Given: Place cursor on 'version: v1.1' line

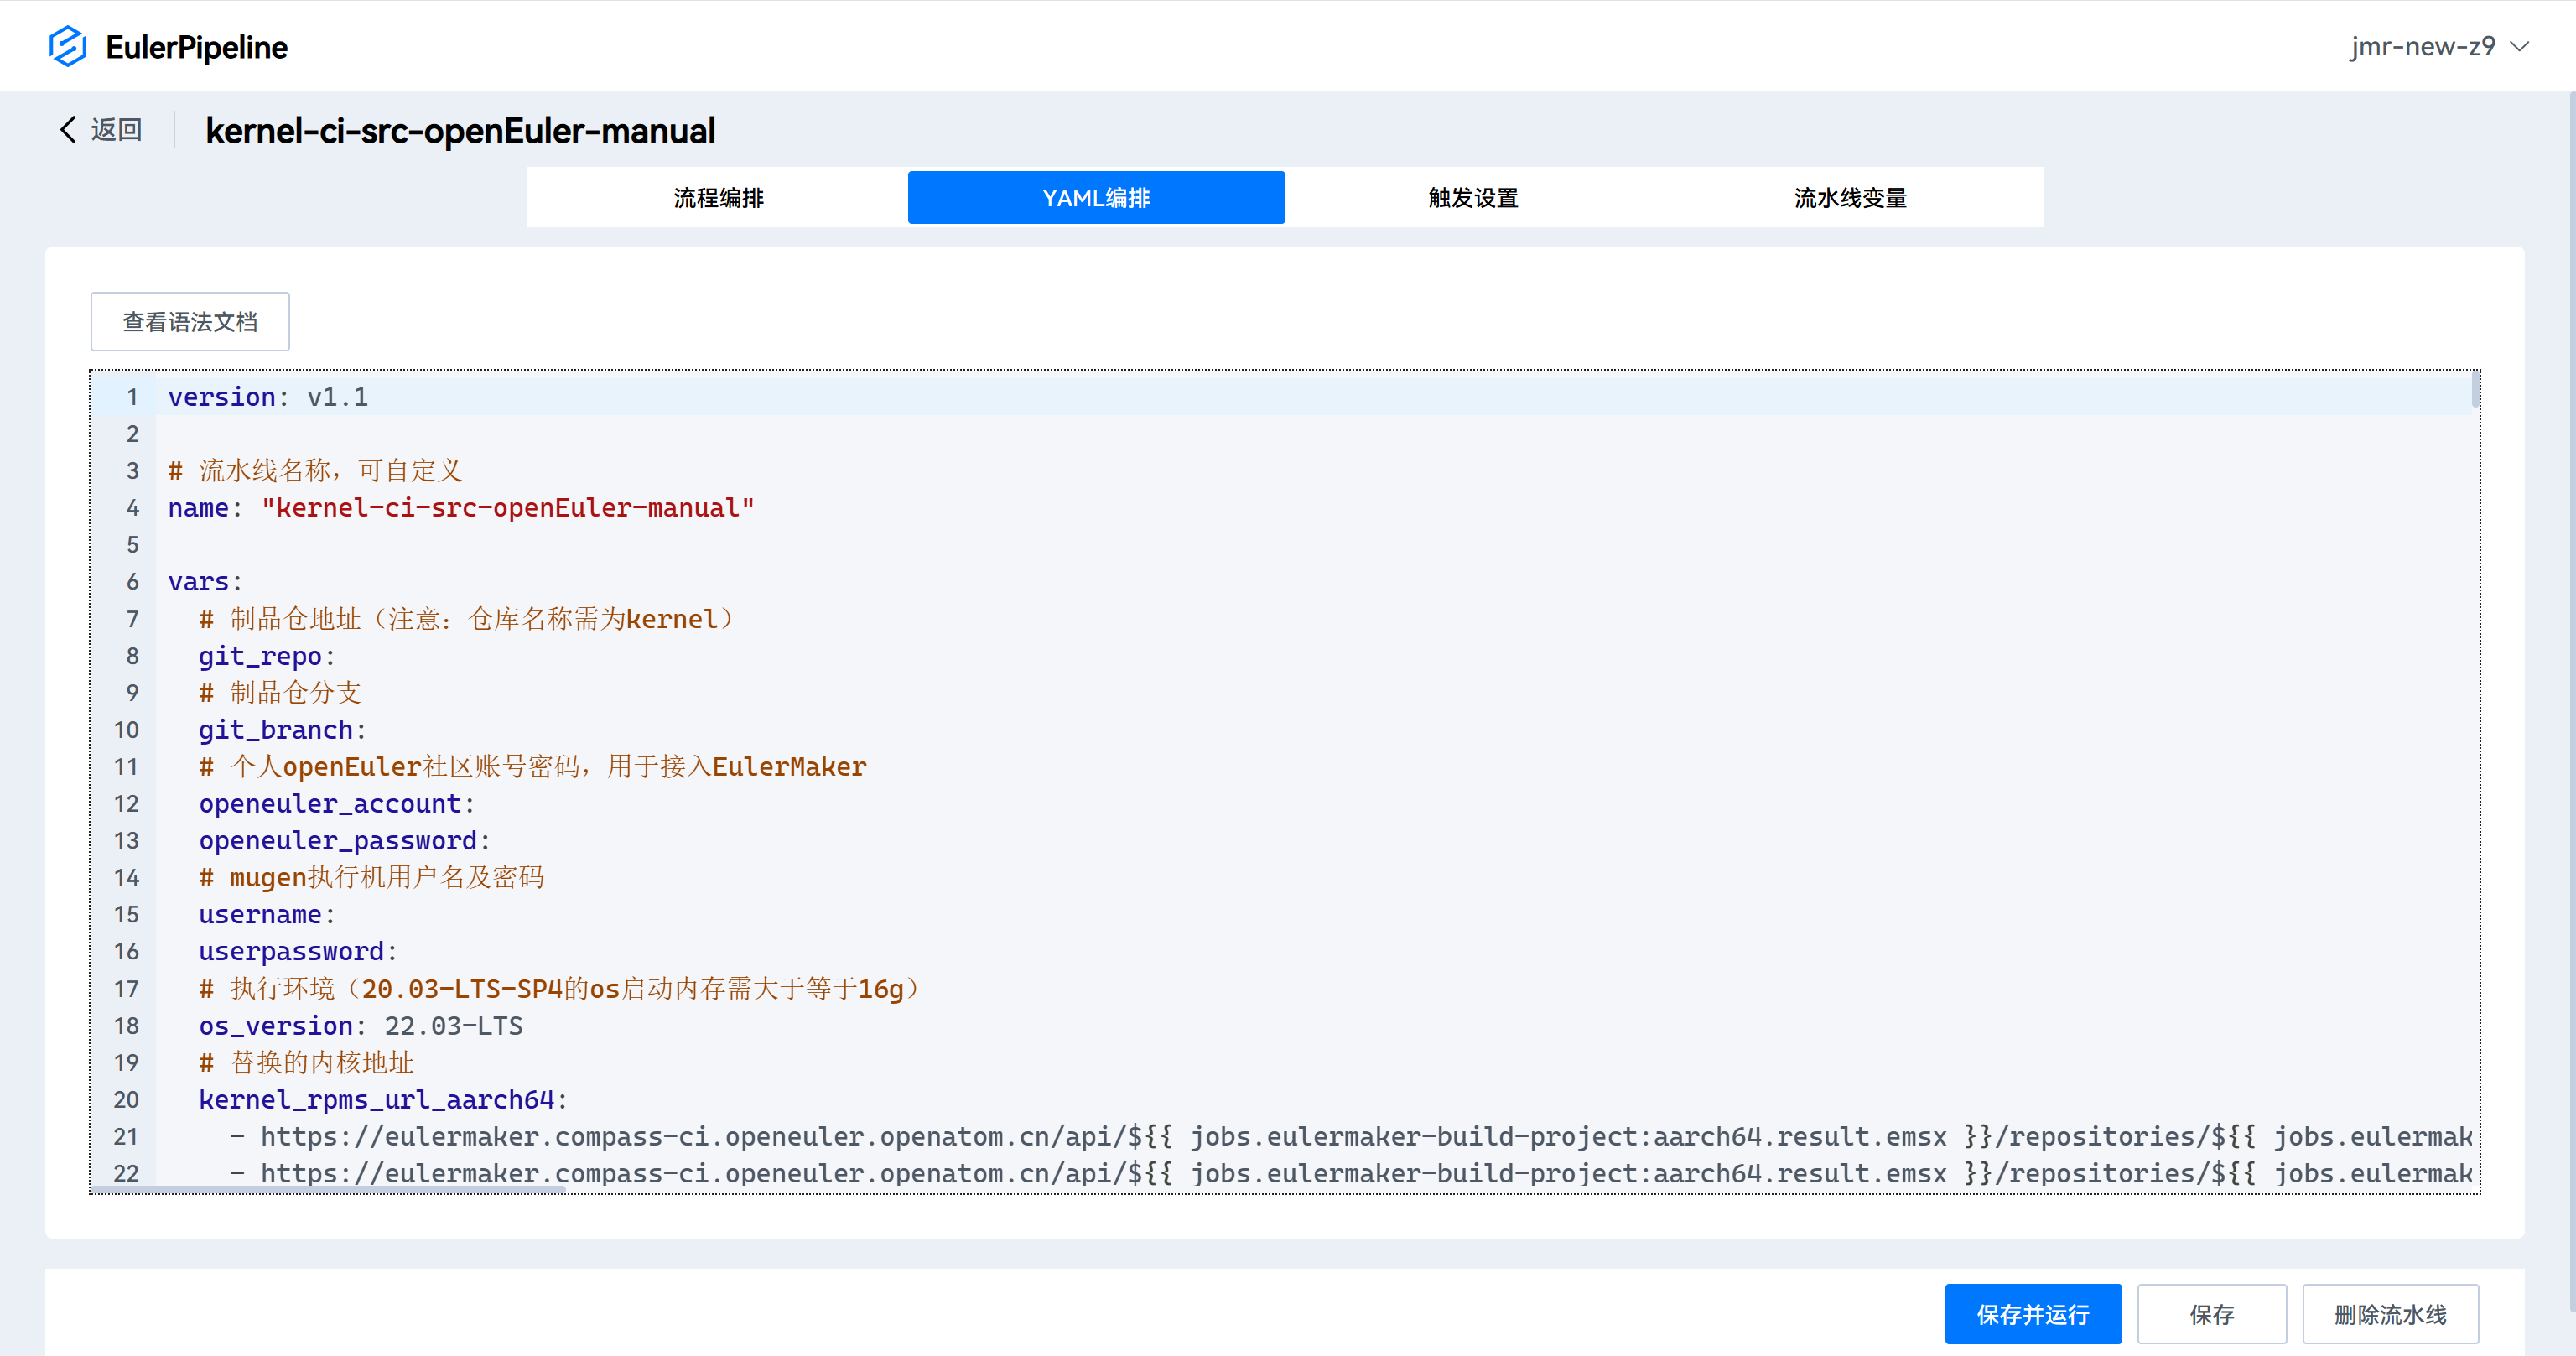Looking at the screenshot, I should pyautogui.click(x=268, y=397).
